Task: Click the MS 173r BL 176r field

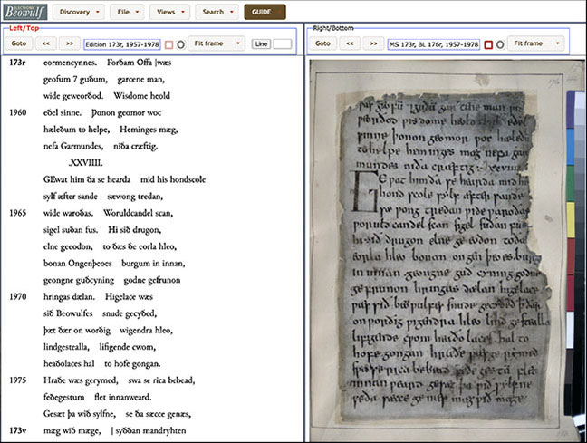Action: [x=434, y=44]
